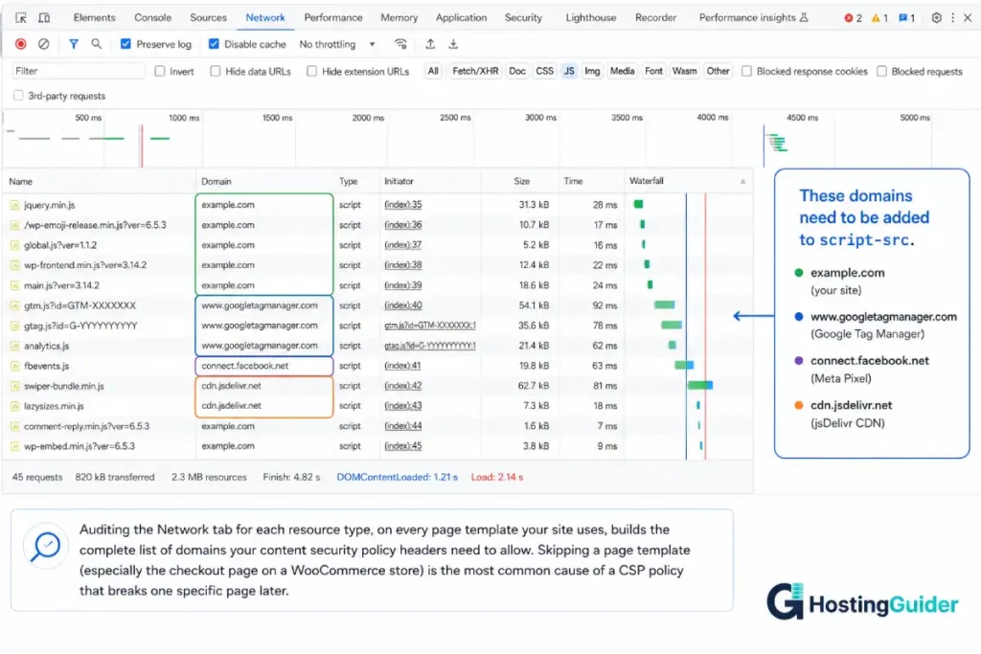The image size is (981, 654).
Task: Open the Security tab
Action: (524, 17)
